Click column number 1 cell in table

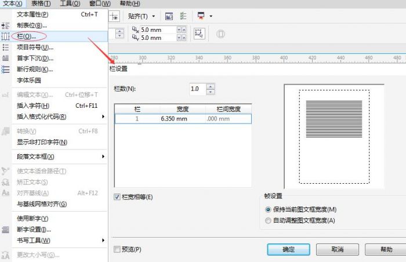pos(137,119)
